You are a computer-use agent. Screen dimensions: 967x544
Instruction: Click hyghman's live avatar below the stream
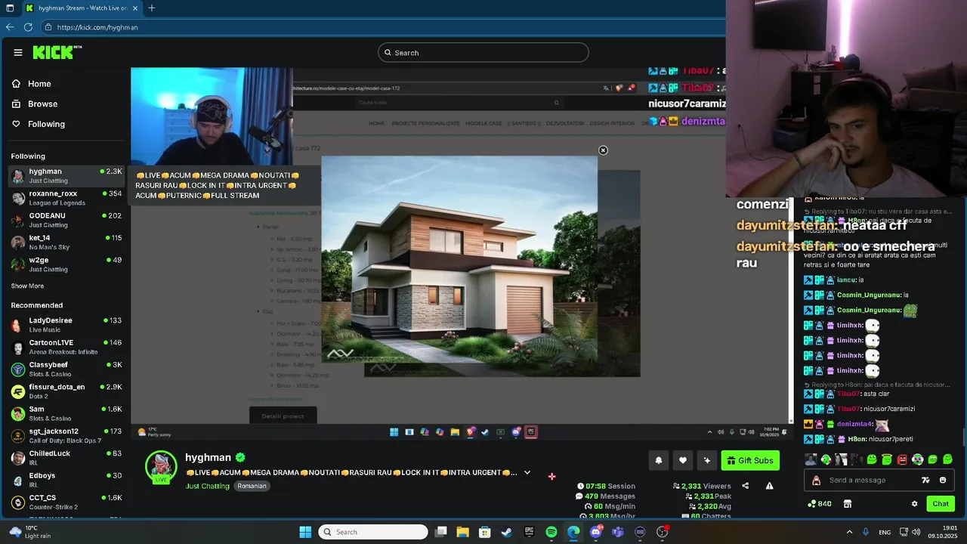pyautogui.click(x=161, y=467)
